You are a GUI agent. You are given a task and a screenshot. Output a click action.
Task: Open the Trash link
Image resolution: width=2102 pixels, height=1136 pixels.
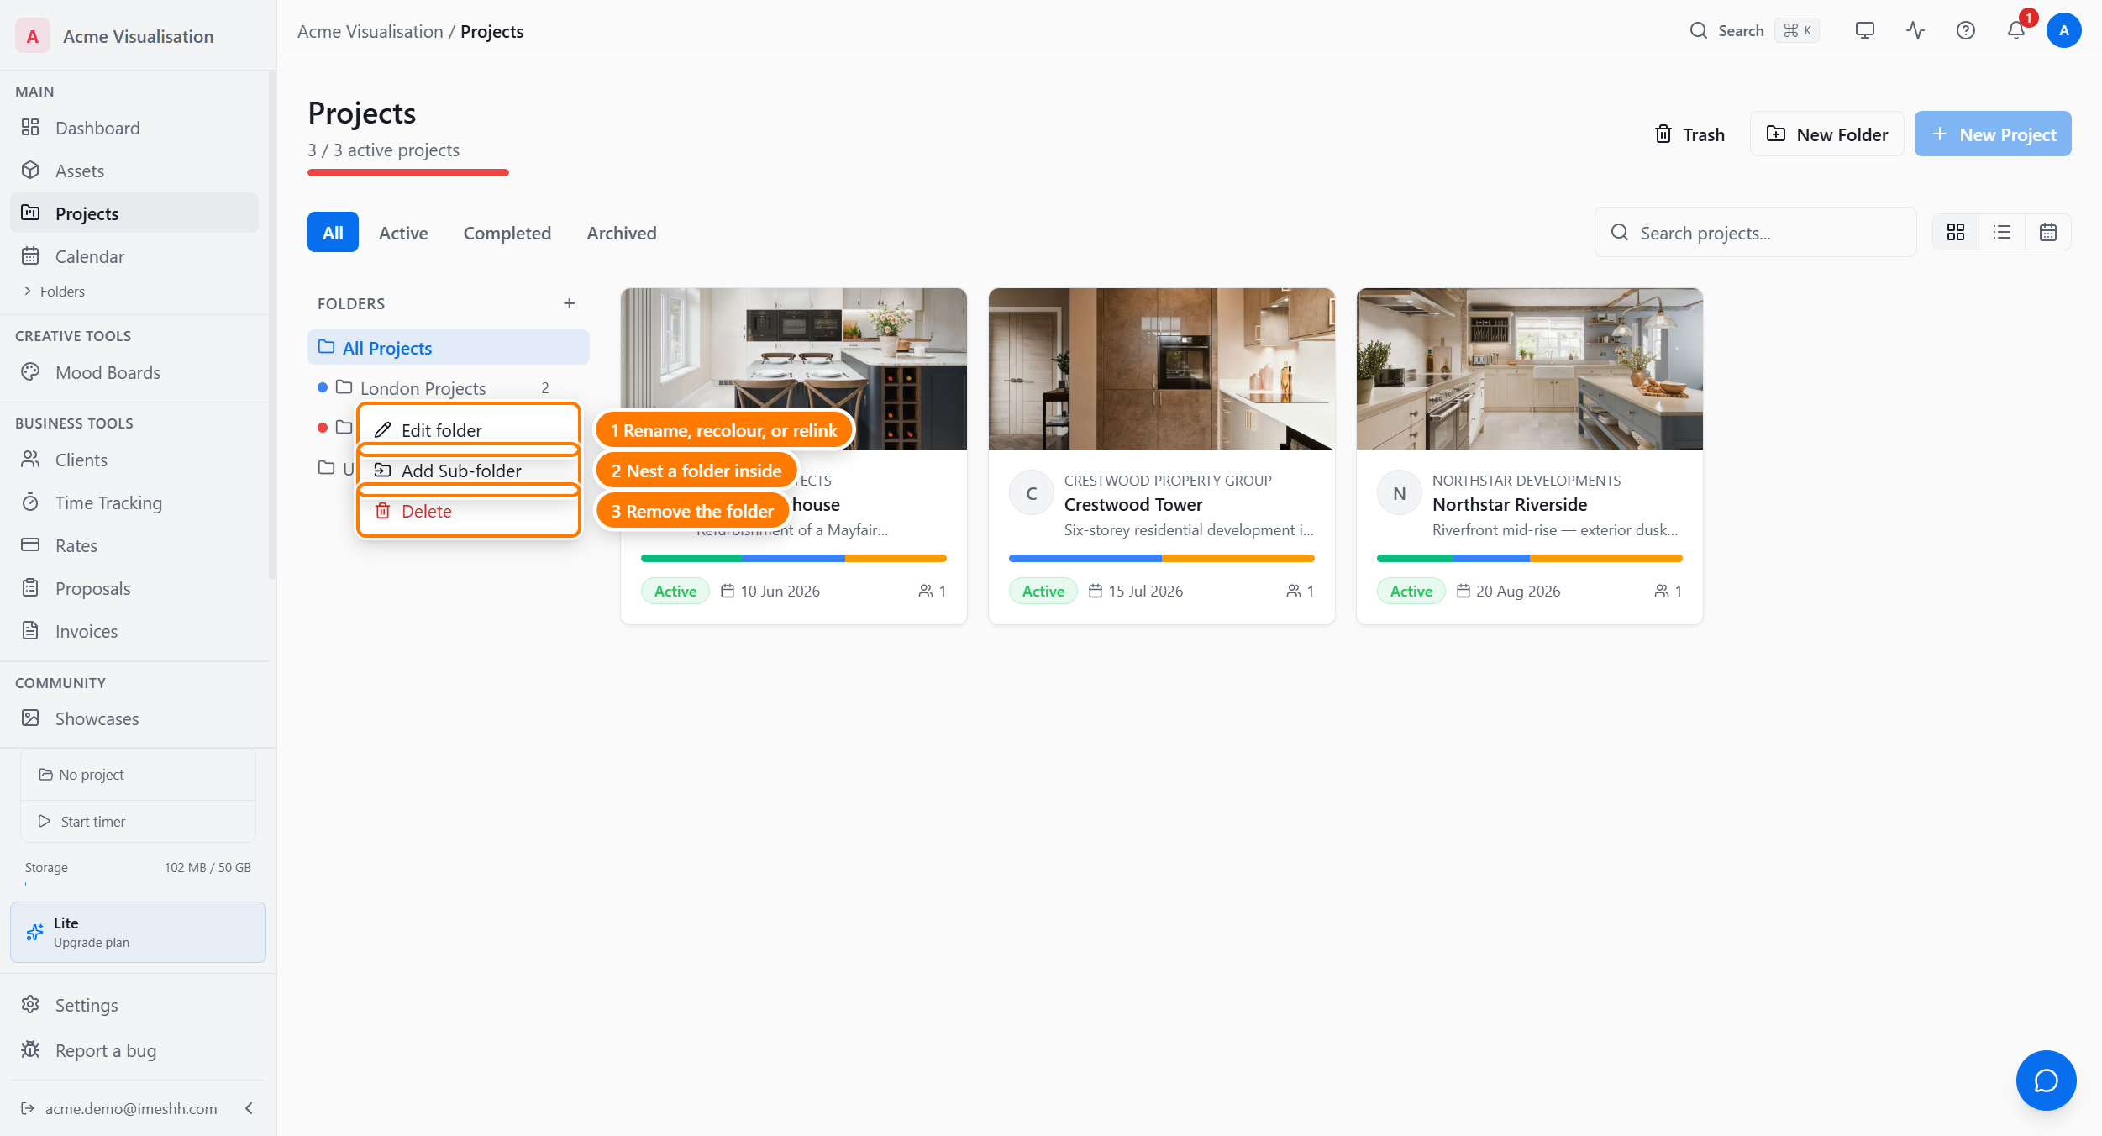point(1689,134)
